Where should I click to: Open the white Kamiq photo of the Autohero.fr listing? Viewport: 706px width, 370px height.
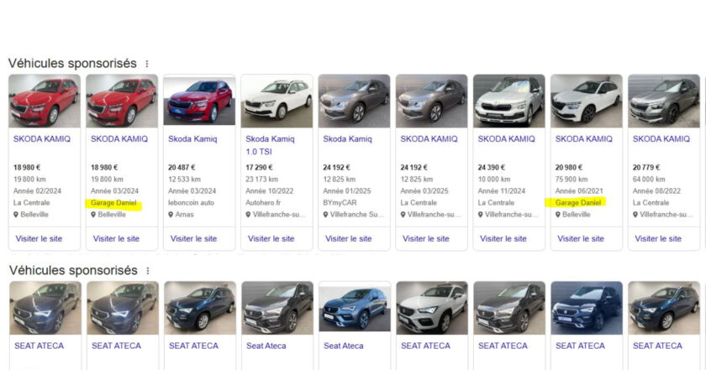click(x=277, y=102)
